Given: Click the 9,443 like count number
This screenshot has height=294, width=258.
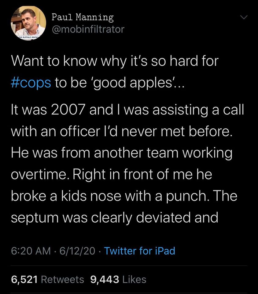Looking at the screenshot, I should pos(105,279).
